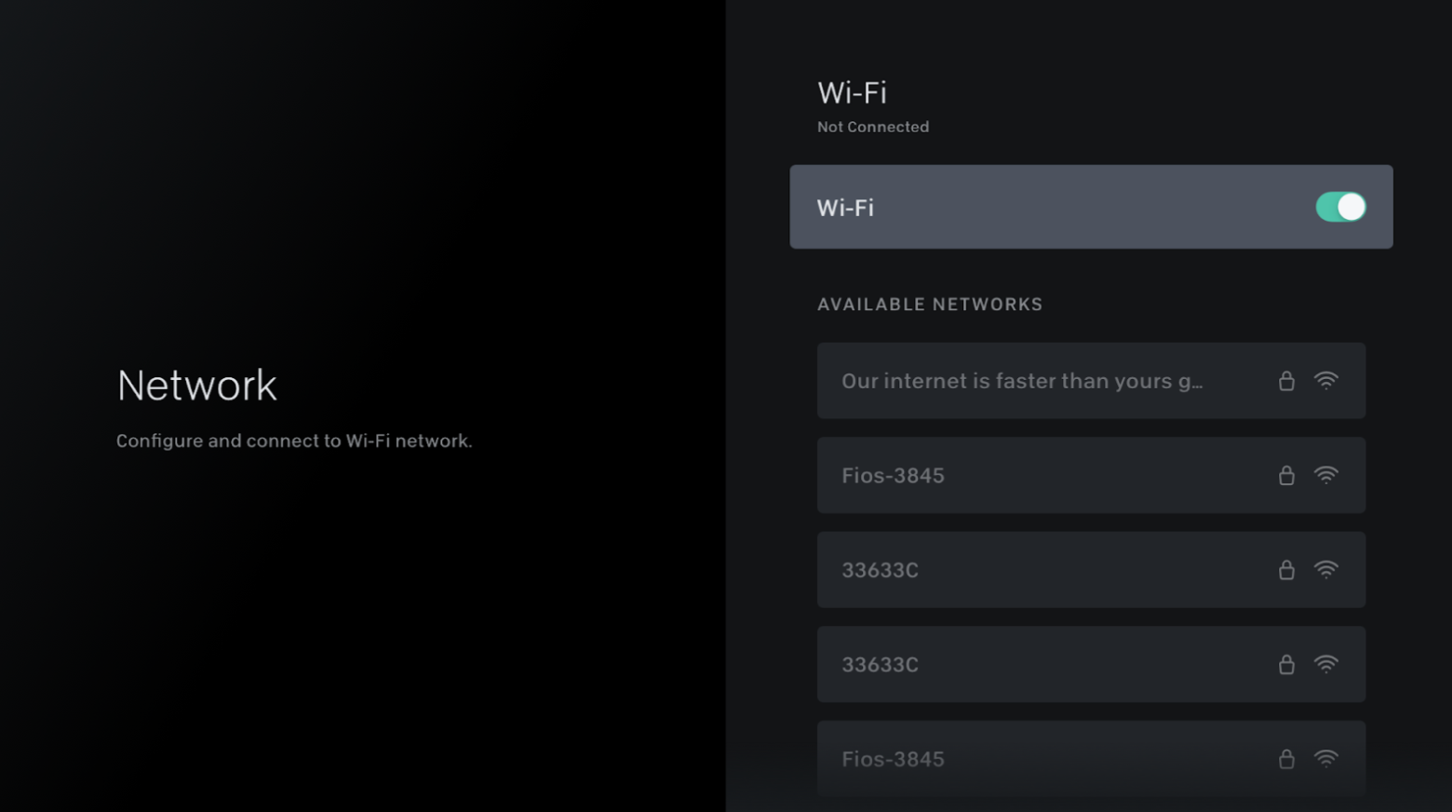Click signal strength icon on second 33633C network

(1326, 665)
